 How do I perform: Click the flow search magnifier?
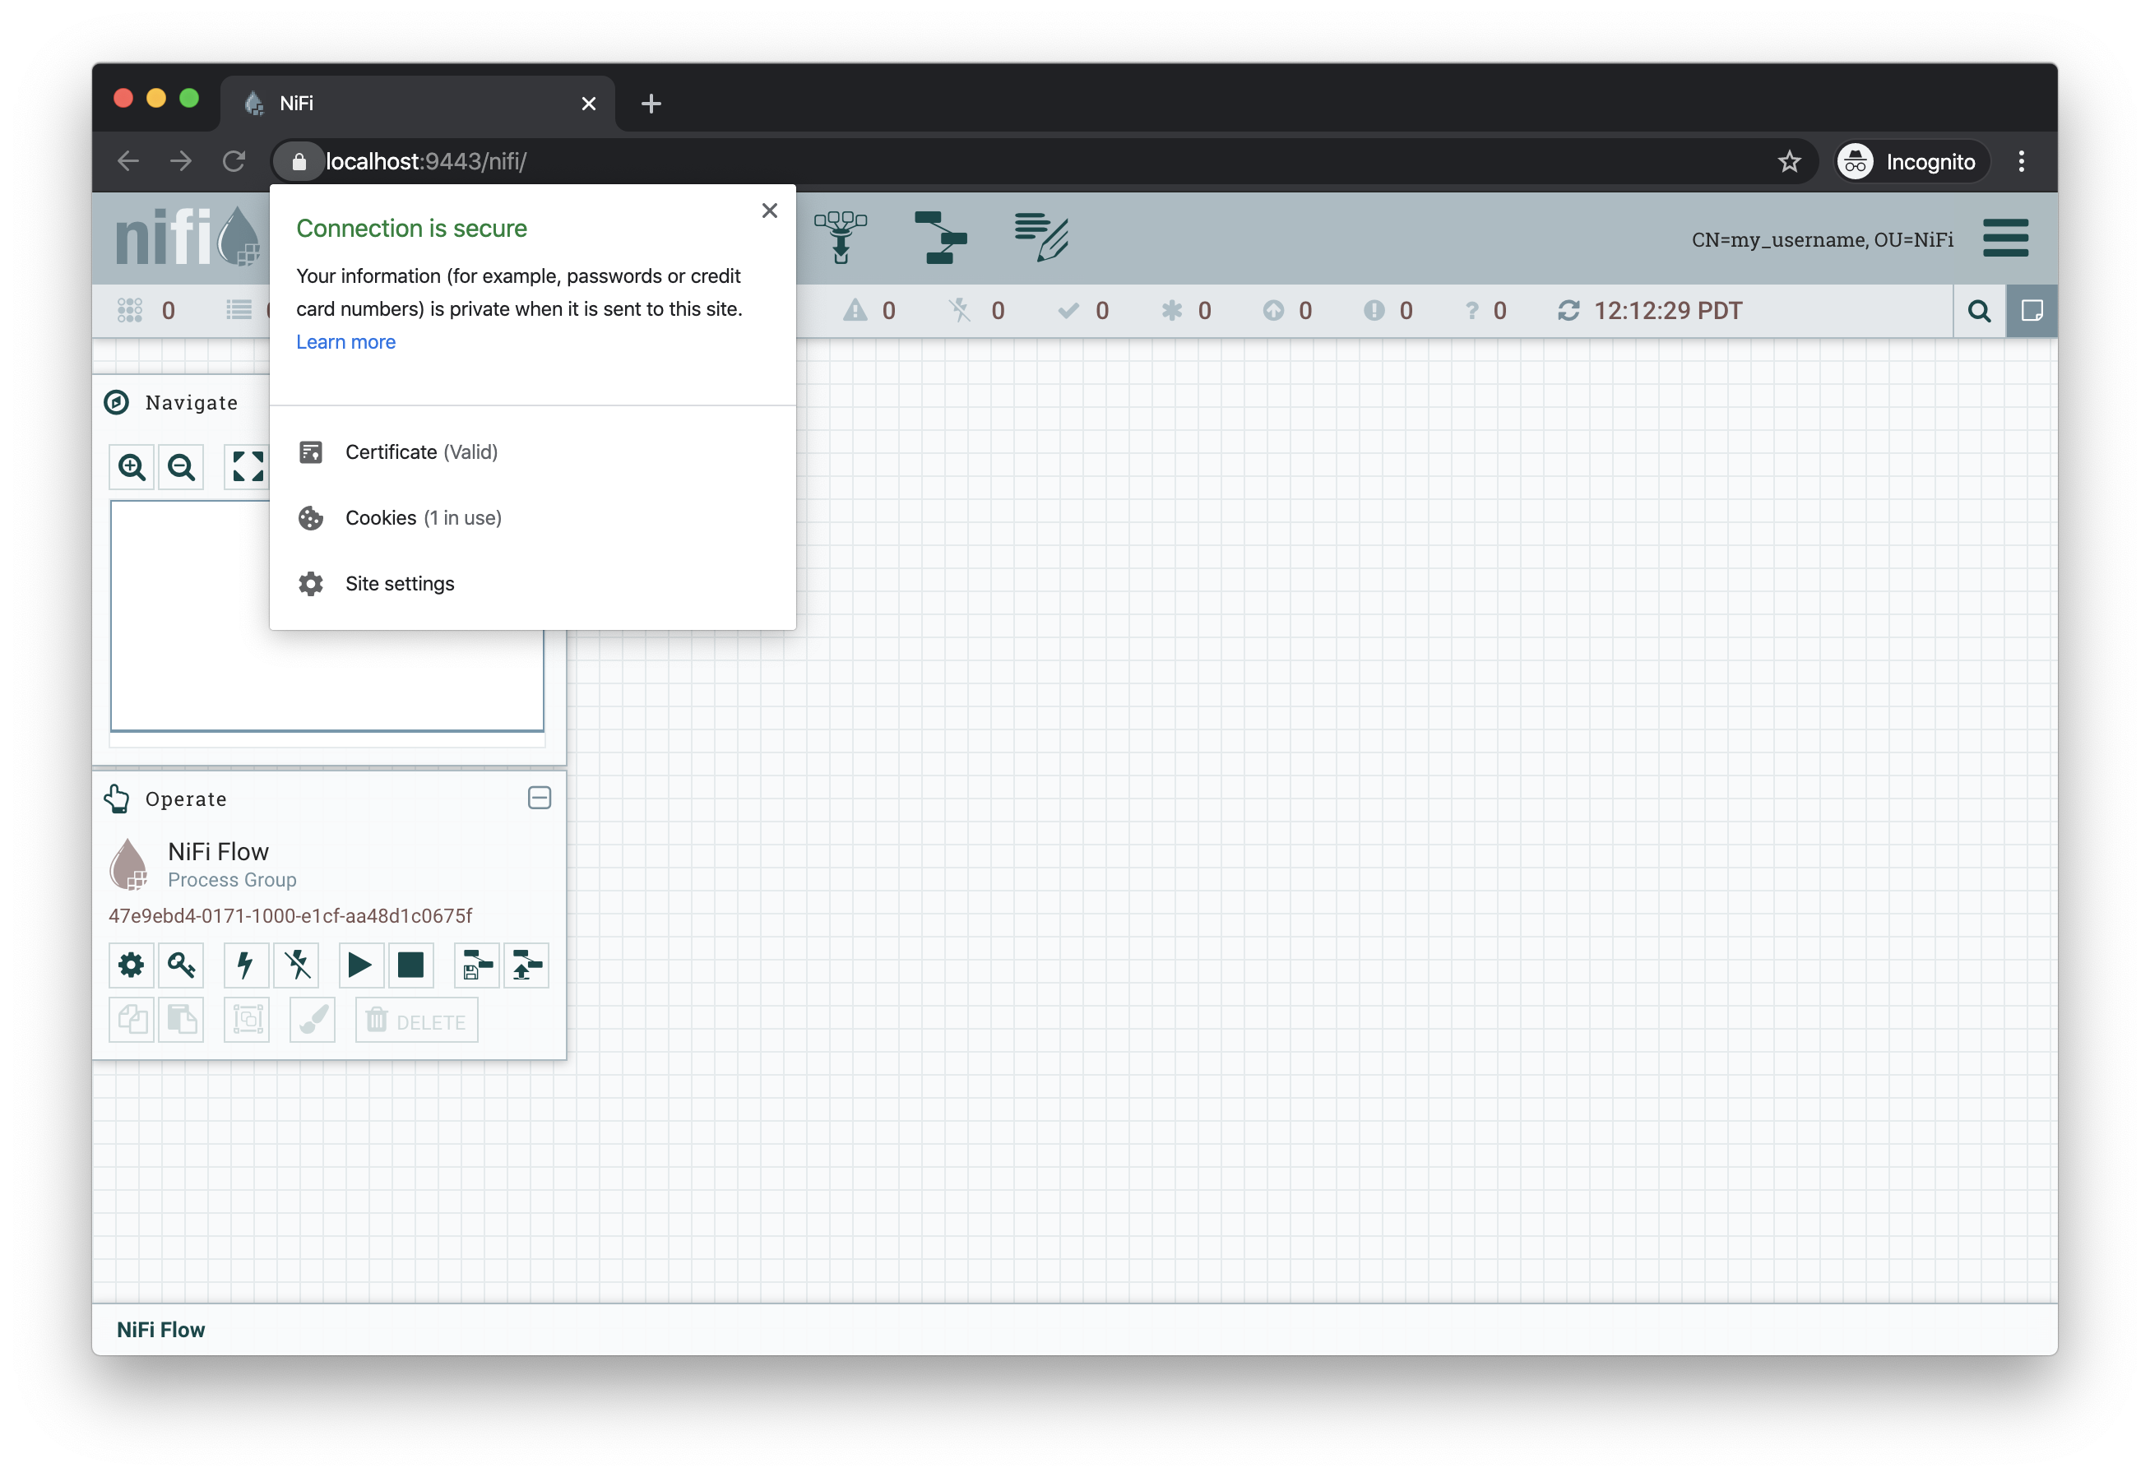coord(1979,311)
